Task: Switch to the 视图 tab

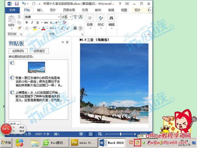Action: tap(124, 10)
